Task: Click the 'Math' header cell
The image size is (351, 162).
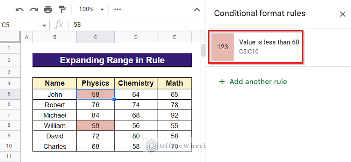Action: (x=174, y=83)
